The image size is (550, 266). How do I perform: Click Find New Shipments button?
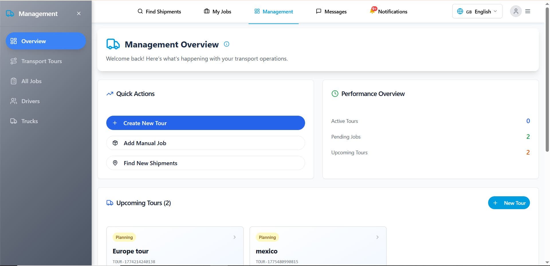pos(205,163)
